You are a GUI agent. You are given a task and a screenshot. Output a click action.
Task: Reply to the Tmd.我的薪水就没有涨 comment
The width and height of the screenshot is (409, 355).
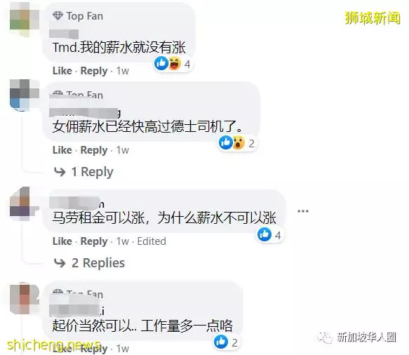(x=94, y=71)
